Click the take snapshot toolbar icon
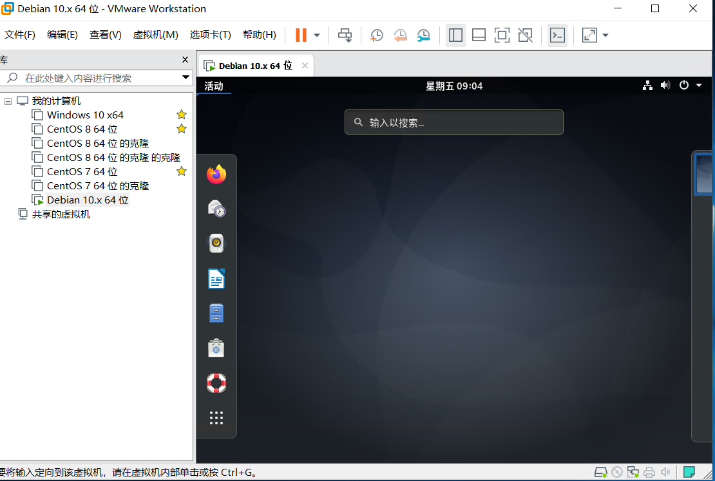The image size is (715, 481). tap(377, 35)
